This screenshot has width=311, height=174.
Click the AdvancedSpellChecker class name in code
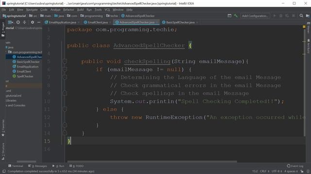[149, 45]
